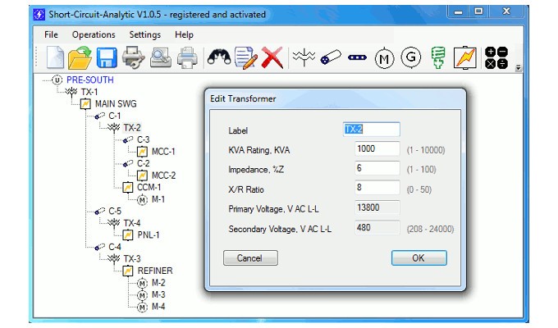Click the KVA Rating field showing 1000

pos(377,148)
